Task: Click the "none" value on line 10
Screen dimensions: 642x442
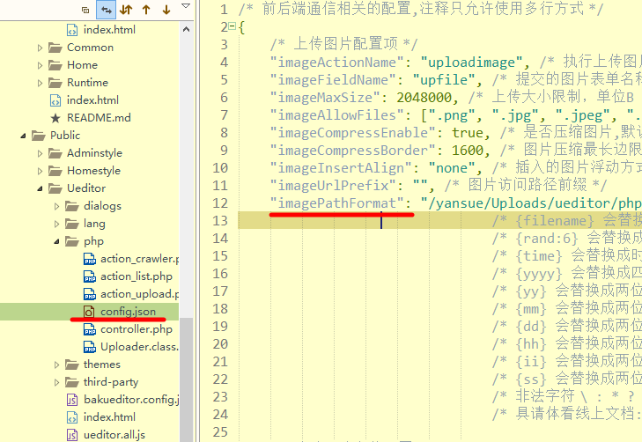Action: 452,168
